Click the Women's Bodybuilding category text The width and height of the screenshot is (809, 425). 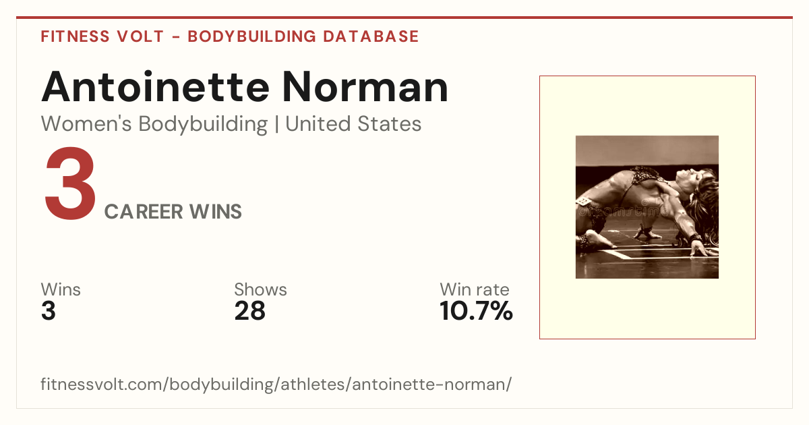click(x=154, y=124)
